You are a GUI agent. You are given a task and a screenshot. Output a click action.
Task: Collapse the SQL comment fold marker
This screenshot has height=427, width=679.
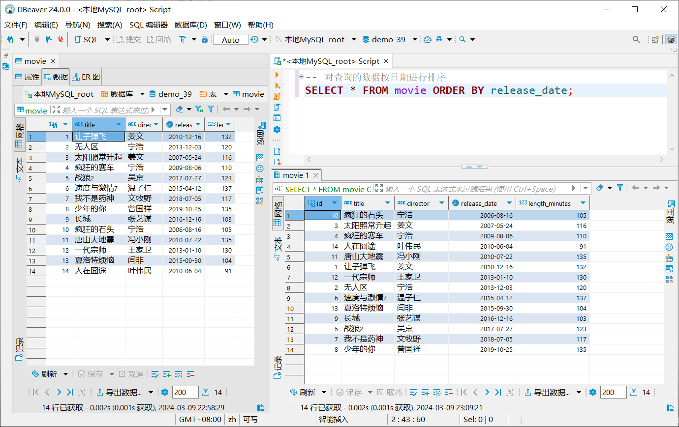click(301, 77)
